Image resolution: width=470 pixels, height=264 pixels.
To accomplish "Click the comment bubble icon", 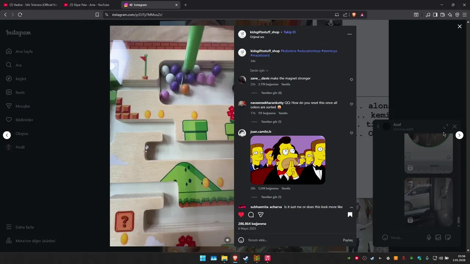I will pos(251,214).
